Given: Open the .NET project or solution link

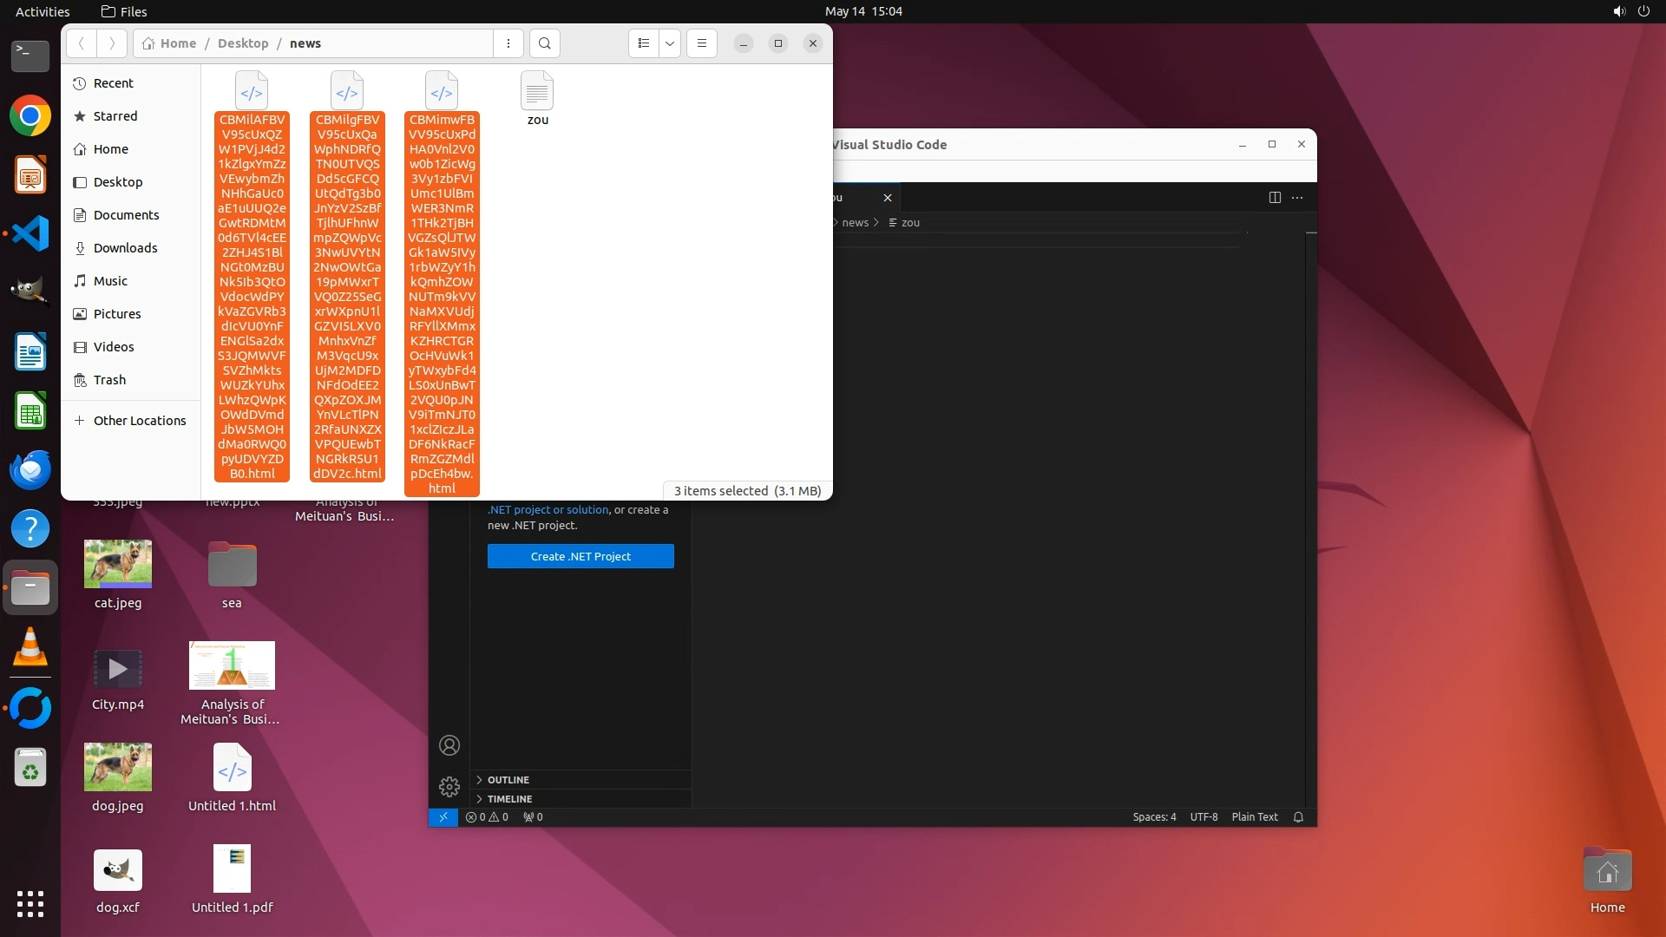Looking at the screenshot, I should 548,510.
